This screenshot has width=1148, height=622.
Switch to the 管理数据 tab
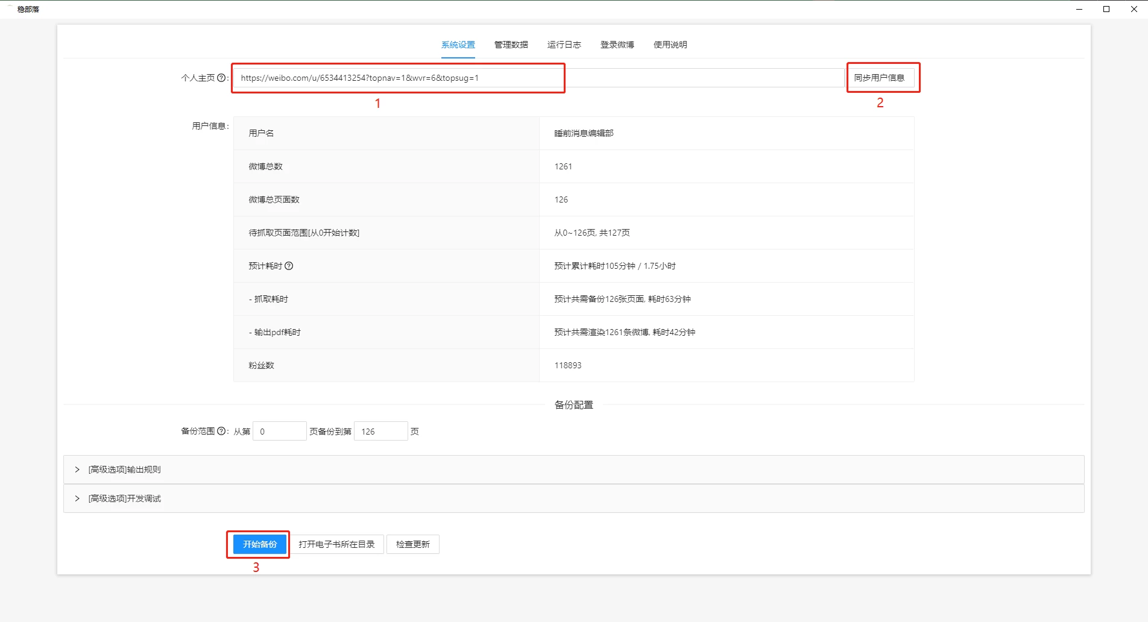(x=510, y=44)
